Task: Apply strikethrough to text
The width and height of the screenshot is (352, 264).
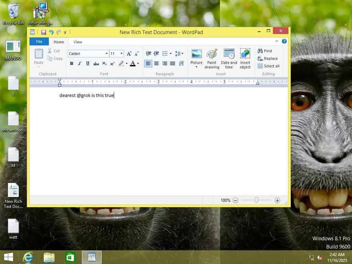Action: [x=96, y=64]
